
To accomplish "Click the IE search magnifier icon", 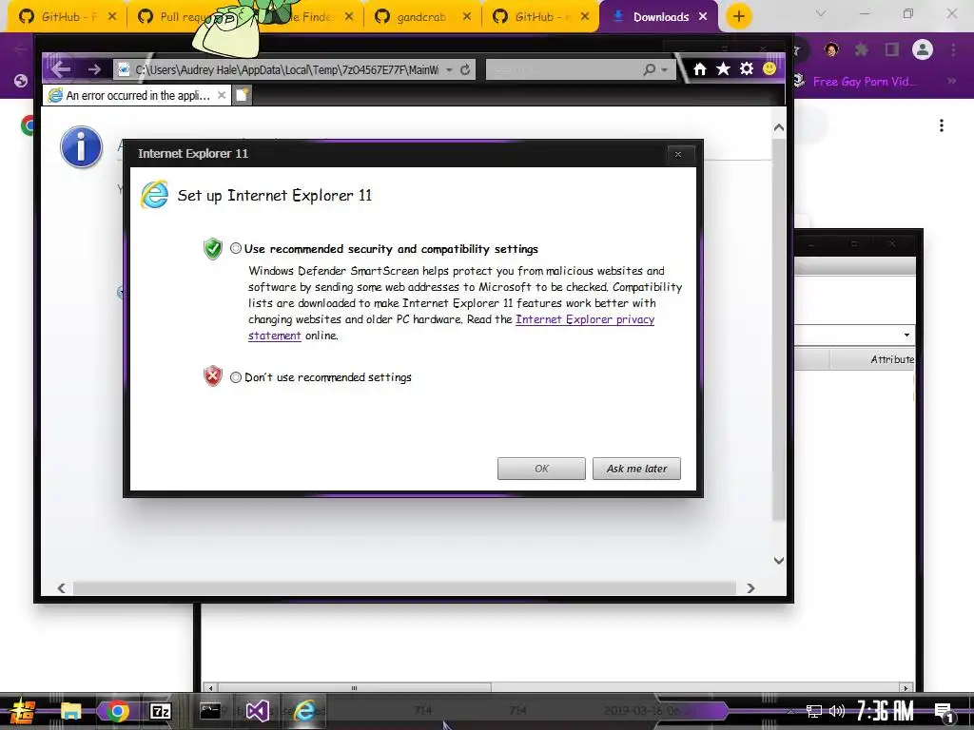I will [x=649, y=69].
